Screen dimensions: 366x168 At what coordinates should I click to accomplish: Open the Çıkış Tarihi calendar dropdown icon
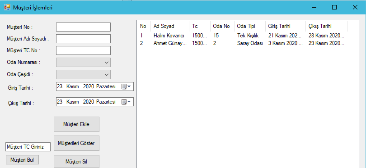126,102
